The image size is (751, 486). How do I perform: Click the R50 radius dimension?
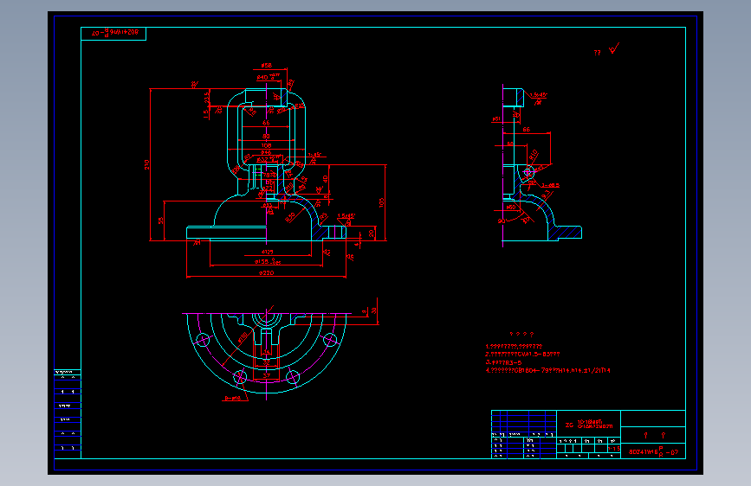[x=290, y=217]
